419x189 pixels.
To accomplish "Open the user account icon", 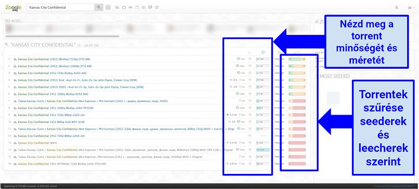I will [x=397, y=7].
